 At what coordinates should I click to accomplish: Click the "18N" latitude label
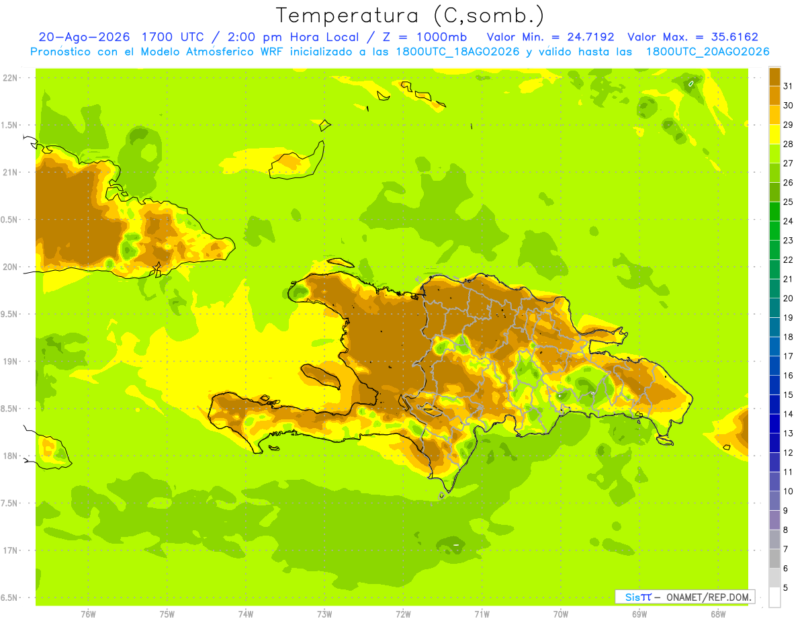[x=11, y=456]
